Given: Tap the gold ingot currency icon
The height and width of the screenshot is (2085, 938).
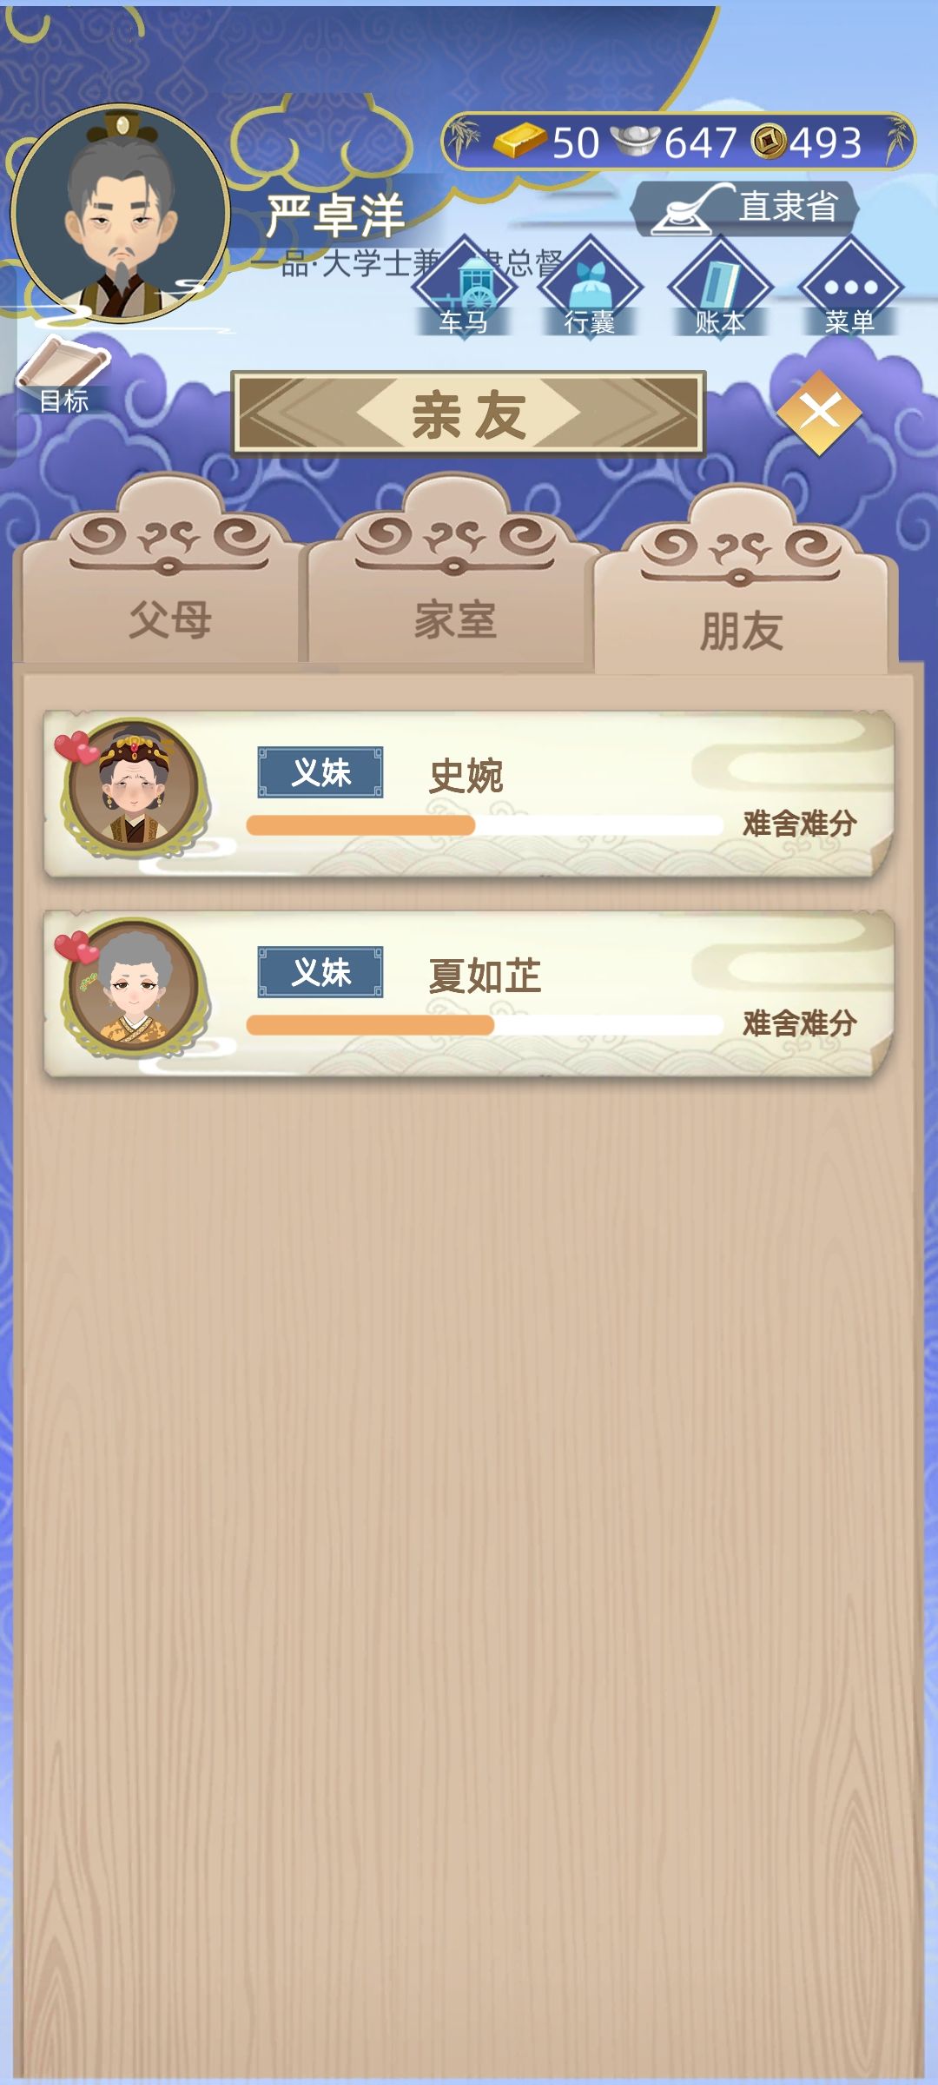Looking at the screenshot, I should (x=519, y=141).
